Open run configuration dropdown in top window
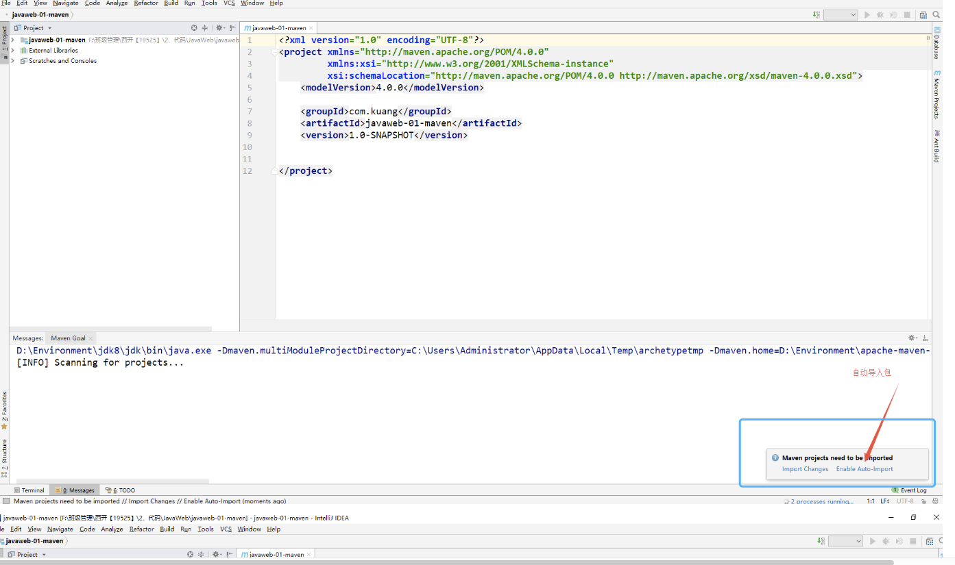Viewport: 955px width, 565px height. pos(841,14)
